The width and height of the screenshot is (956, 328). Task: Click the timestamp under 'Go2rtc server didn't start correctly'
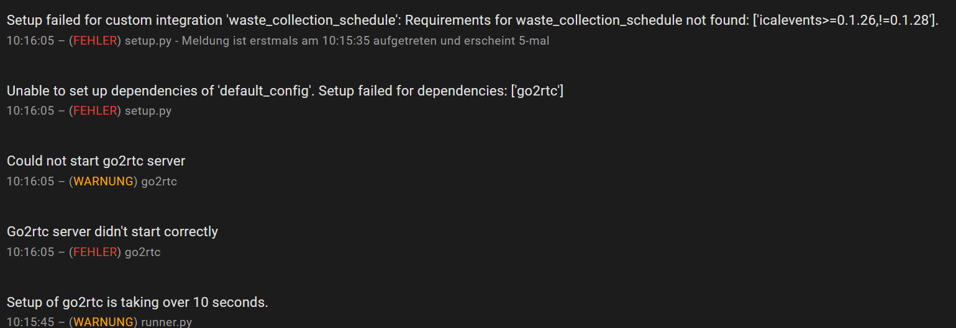point(30,252)
